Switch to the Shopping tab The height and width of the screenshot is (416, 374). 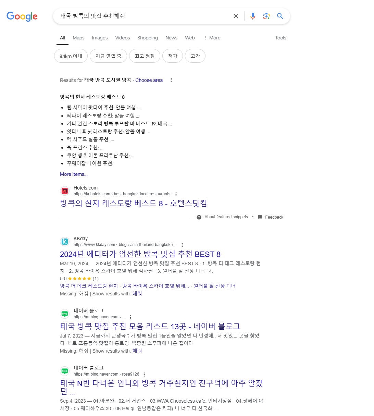pyautogui.click(x=148, y=38)
